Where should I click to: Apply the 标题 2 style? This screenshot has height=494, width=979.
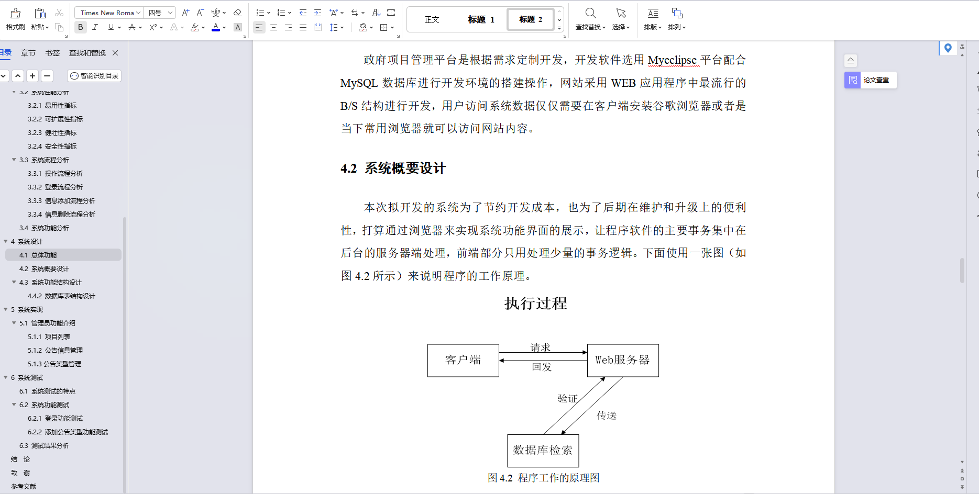(530, 19)
